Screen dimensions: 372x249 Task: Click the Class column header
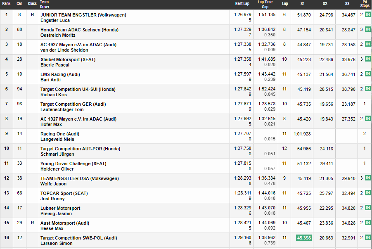(32, 4)
